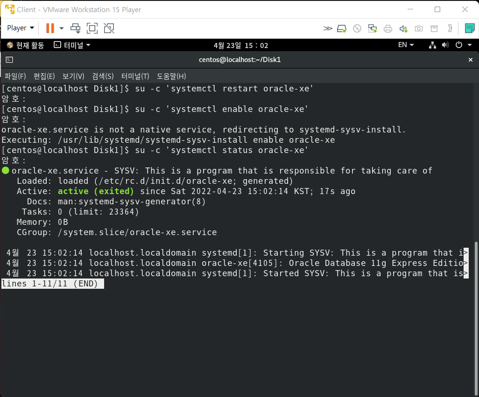Click the archive box device icon
Viewport: 479px width, 397px height.
[434, 28]
